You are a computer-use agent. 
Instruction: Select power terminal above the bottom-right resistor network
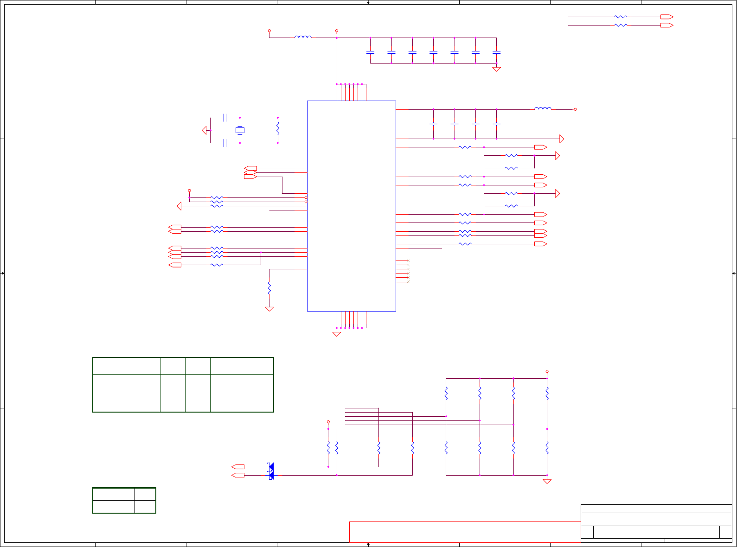tap(547, 371)
